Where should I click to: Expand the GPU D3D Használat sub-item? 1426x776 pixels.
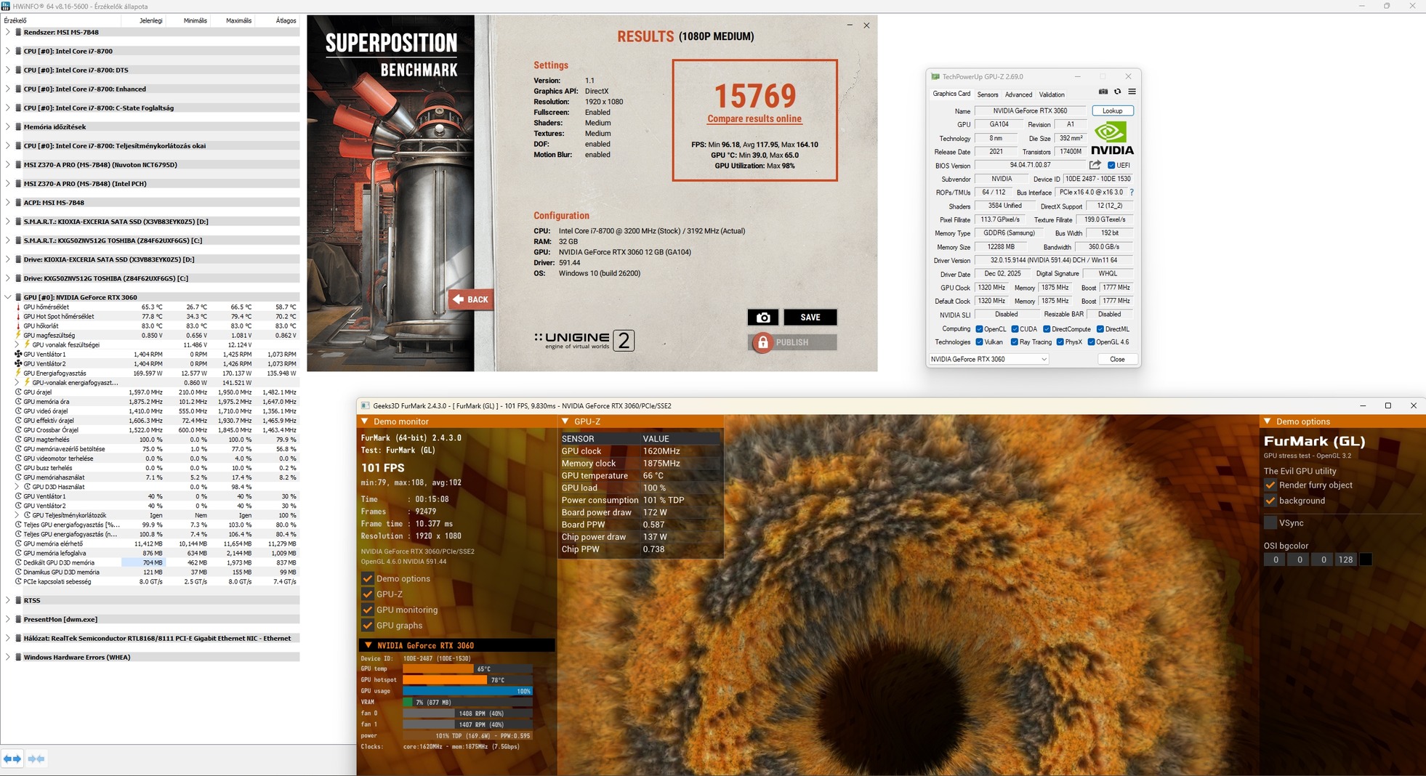[17, 487]
